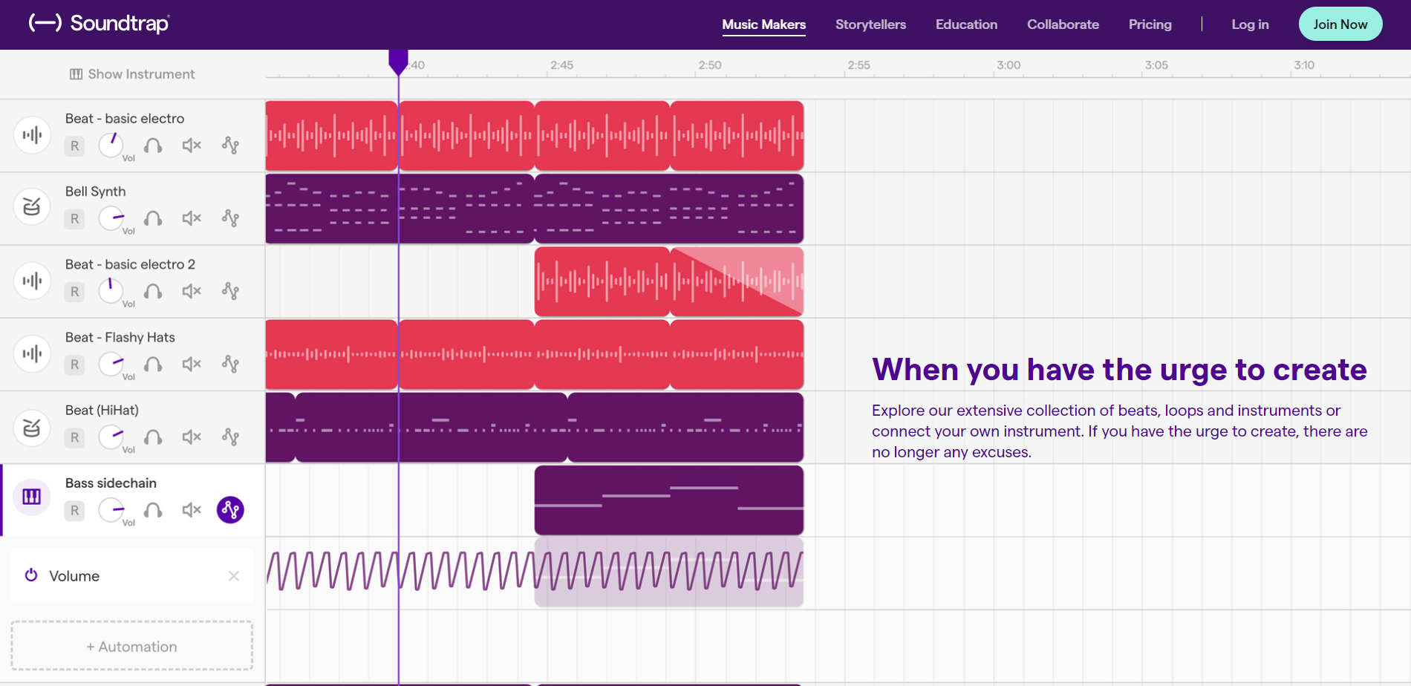Click the Join Now button
This screenshot has height=686, width=1411.
click(1340, 24)
